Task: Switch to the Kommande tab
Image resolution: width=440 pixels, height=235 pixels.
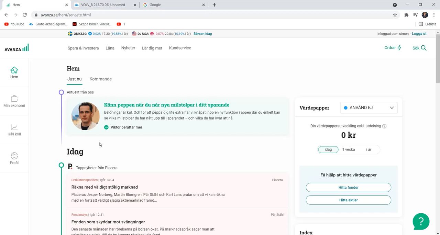Action: pos(100,79)
